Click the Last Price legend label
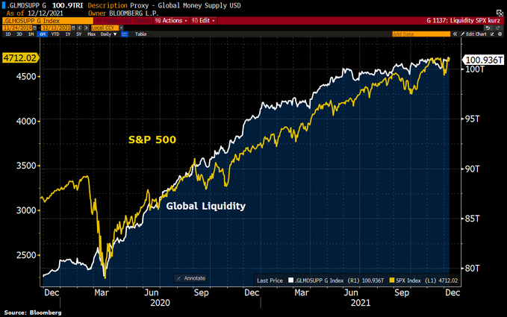 pyautogui.click(x=270, y=280)
